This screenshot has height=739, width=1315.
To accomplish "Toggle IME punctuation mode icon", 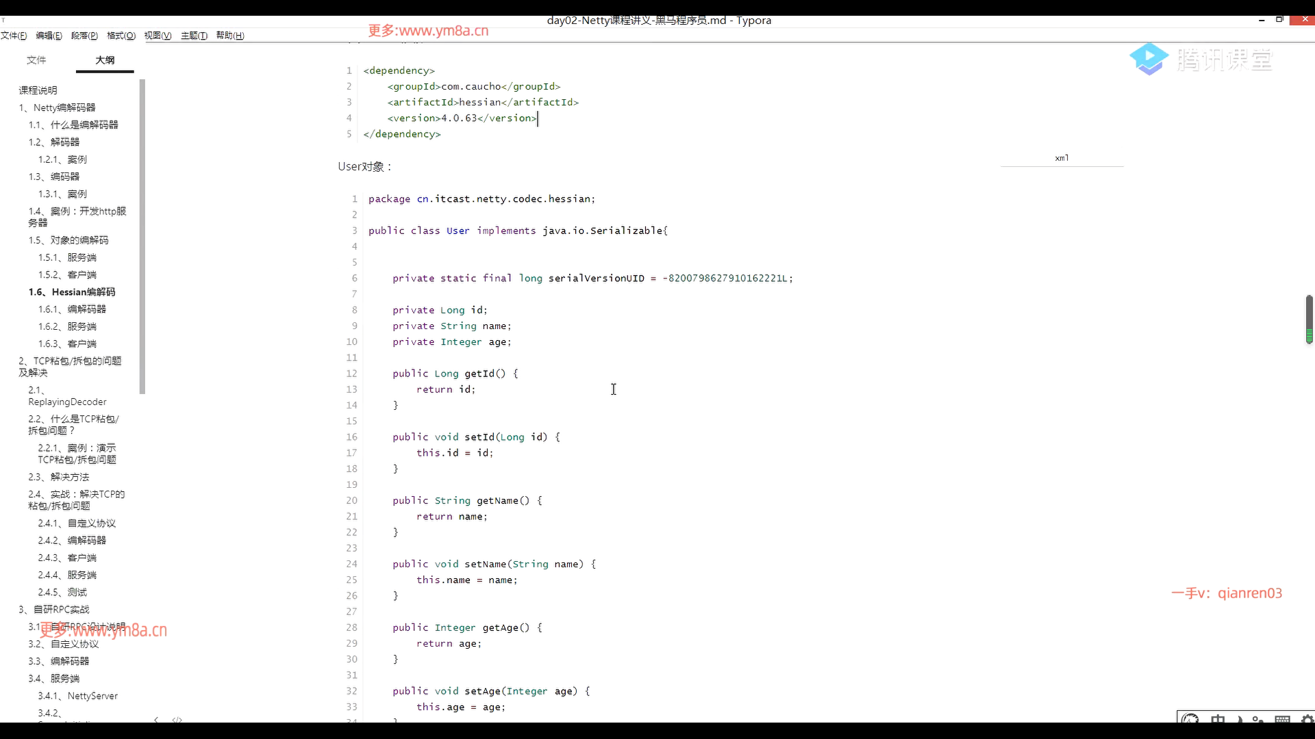I will (1258, 719).
